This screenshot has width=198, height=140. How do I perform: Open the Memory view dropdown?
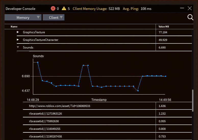[x=23, y=17]
